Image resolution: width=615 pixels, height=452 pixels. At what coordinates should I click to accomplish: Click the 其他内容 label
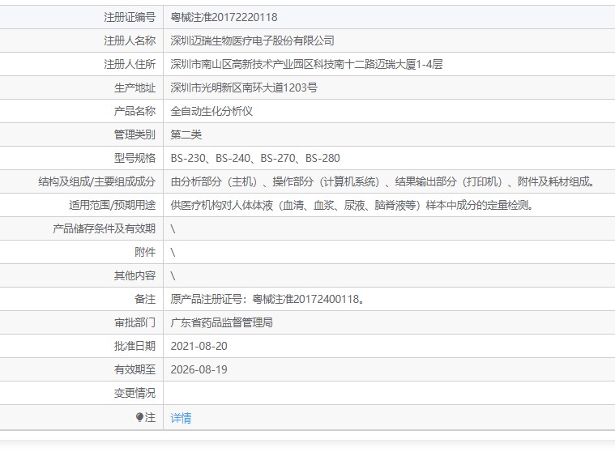pos(135,276)
